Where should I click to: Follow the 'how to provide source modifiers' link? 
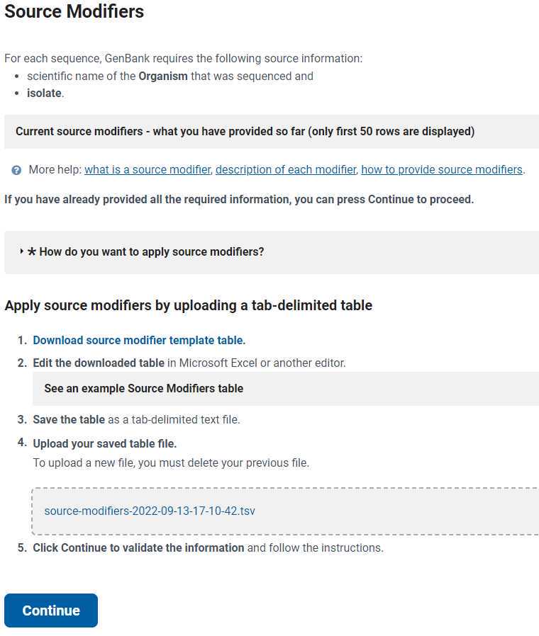point(442,169)
